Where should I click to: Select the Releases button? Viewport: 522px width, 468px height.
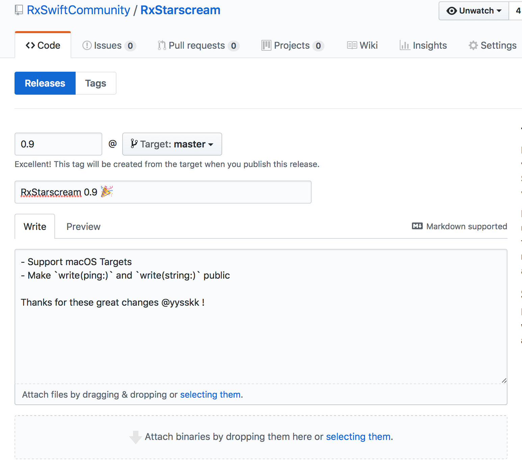click(x=45, y=83)
